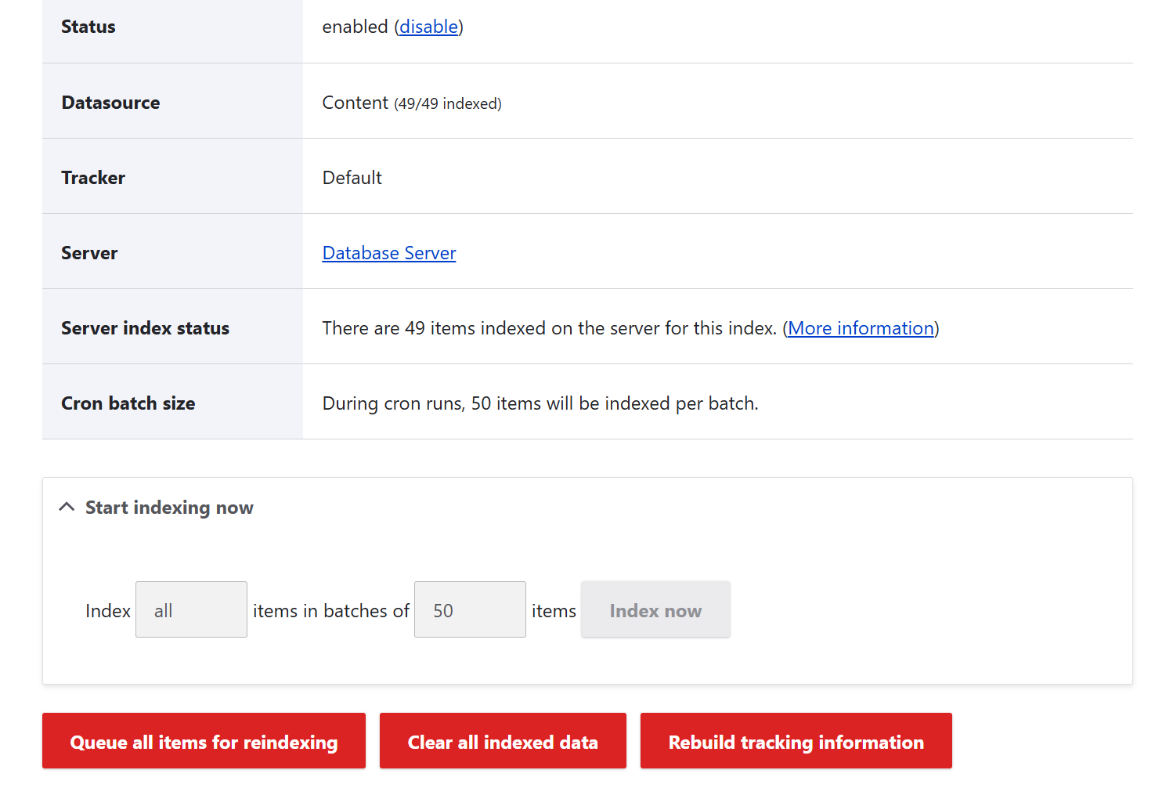Viewport: 1173px width, 788px height.
Task: Click the items label beside batch input
Action: pos(554,610)
